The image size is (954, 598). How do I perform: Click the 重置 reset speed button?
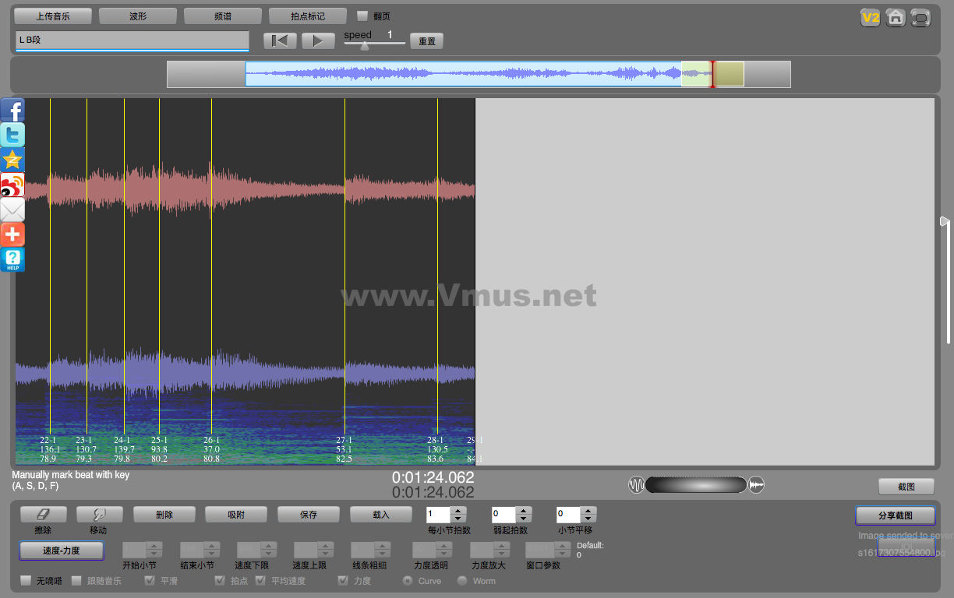tap(427, 41)
